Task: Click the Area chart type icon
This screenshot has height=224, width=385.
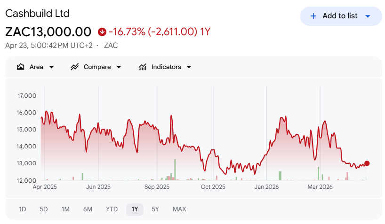Action: (x=20, y=67)
